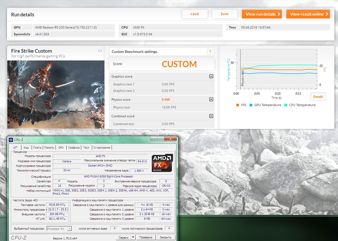The height and width of the screenshot is (241, 338).
Task: Click the orange FPS legend swatch
Action: tap(238, 105)
